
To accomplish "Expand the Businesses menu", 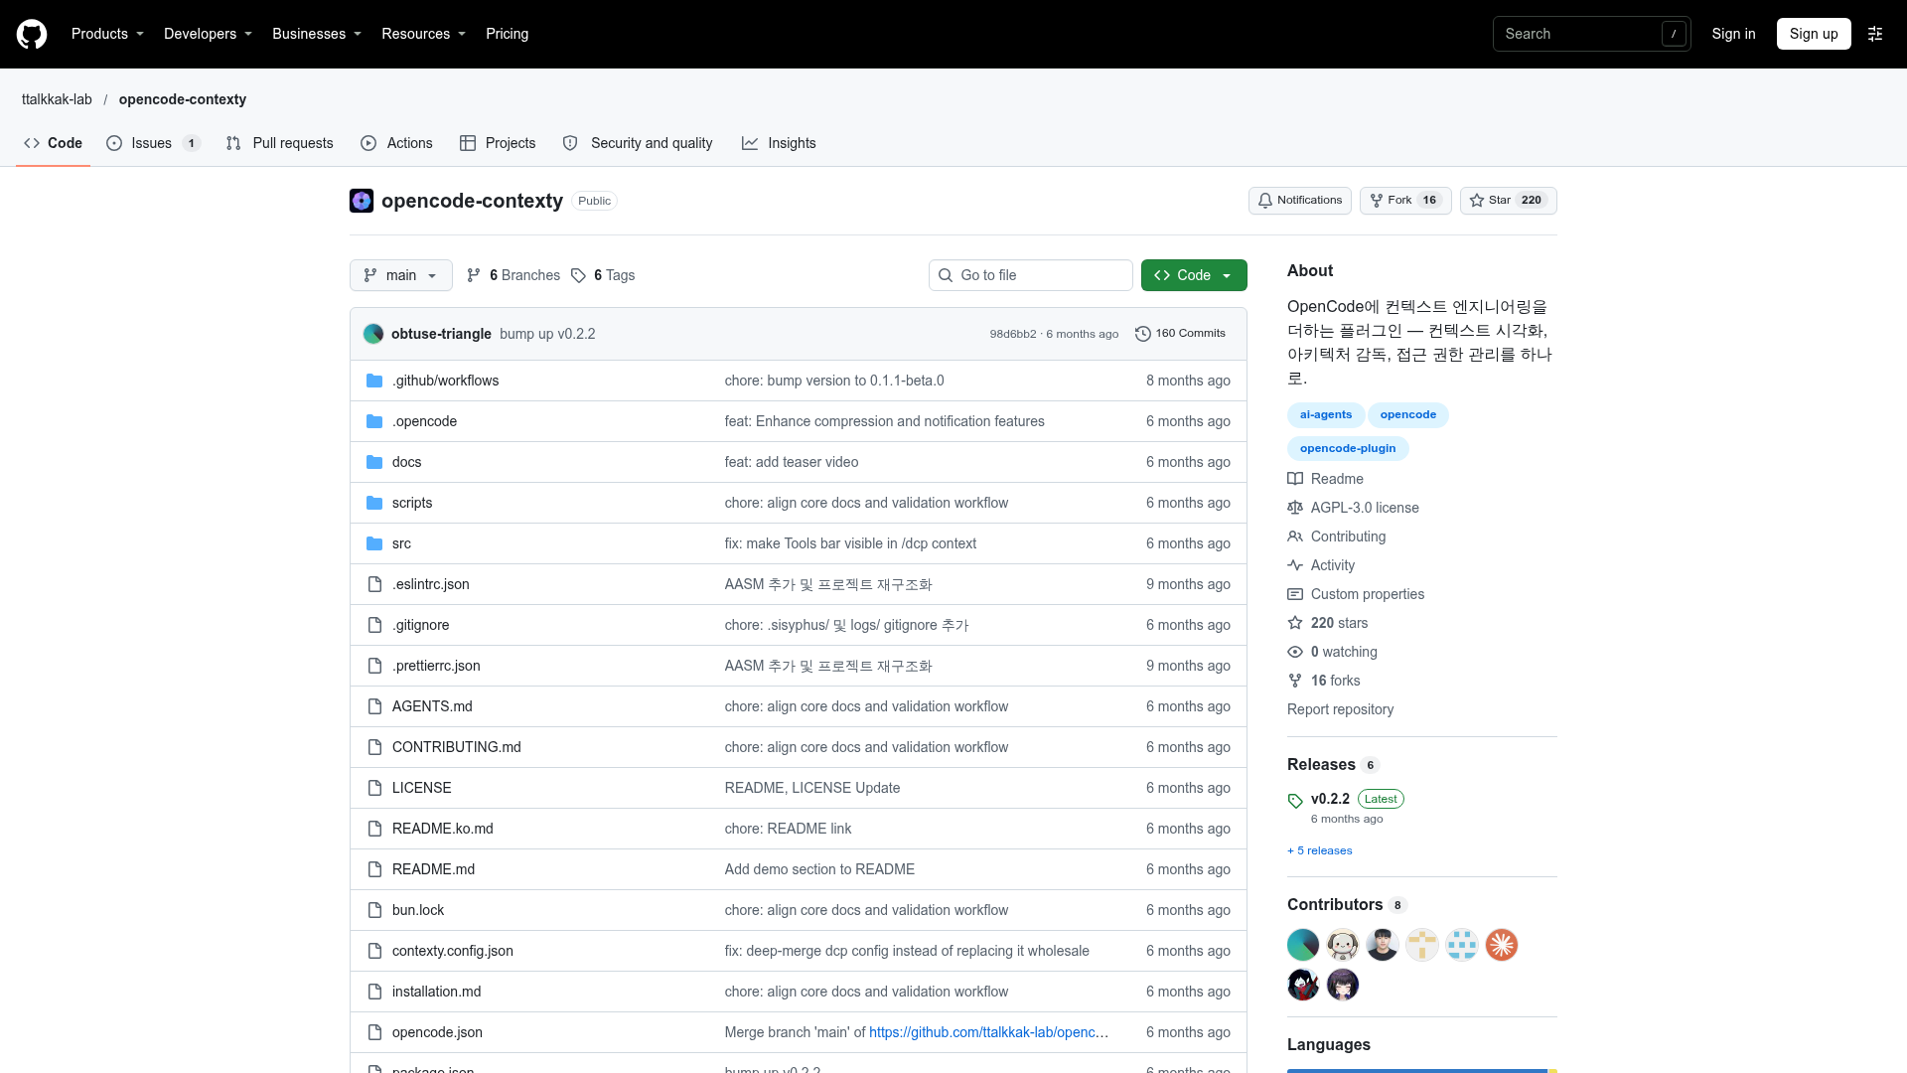I will 317,34.
